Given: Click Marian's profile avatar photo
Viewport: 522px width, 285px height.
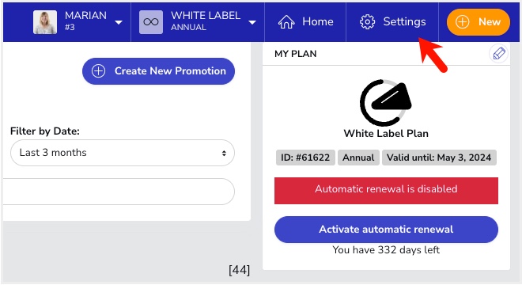Looking at the screenshot, I should pos(45,22).
